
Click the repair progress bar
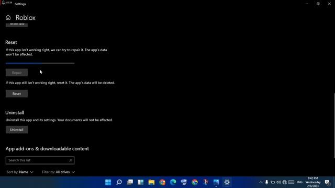(x=40, y=63)
